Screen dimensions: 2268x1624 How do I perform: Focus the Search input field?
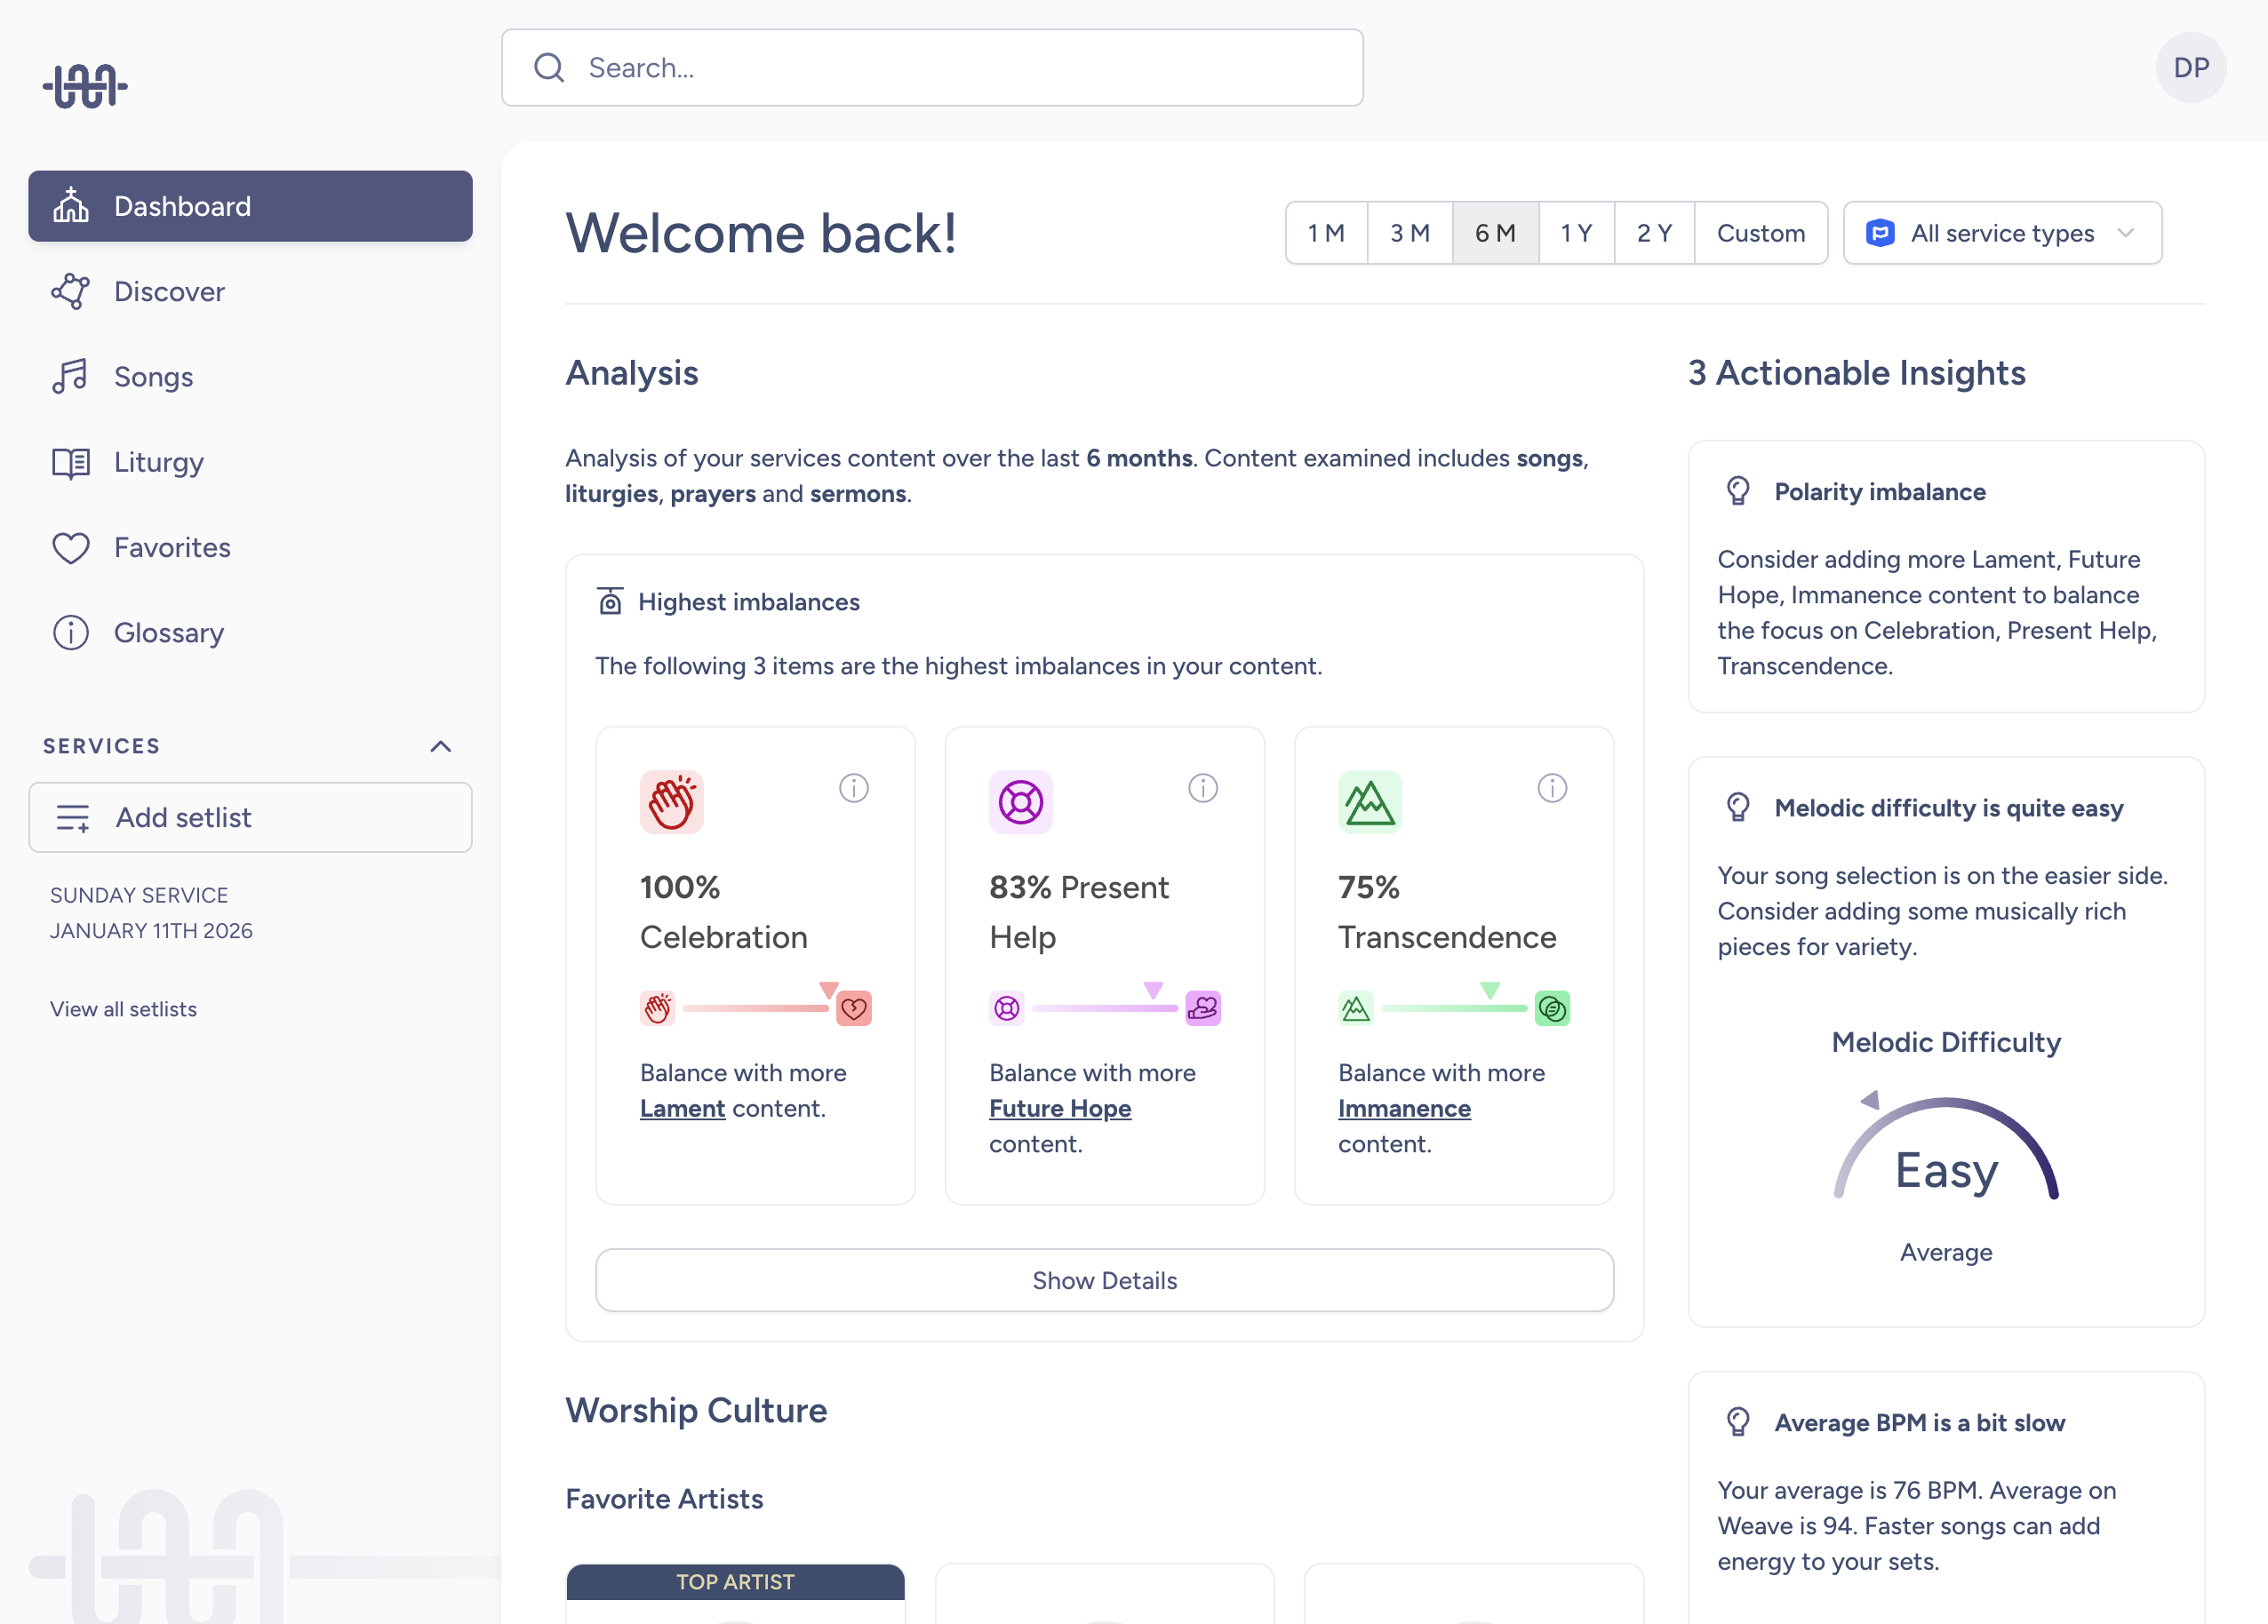click(x=932, y=68)
